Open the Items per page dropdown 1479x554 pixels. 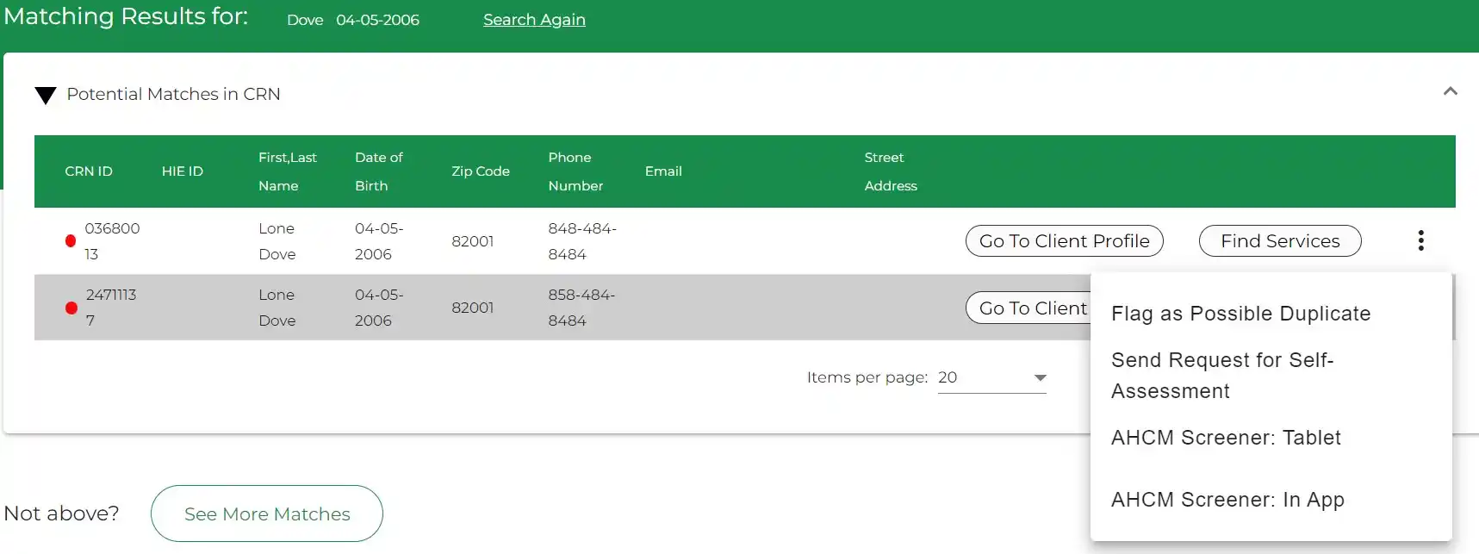(991, 377)
